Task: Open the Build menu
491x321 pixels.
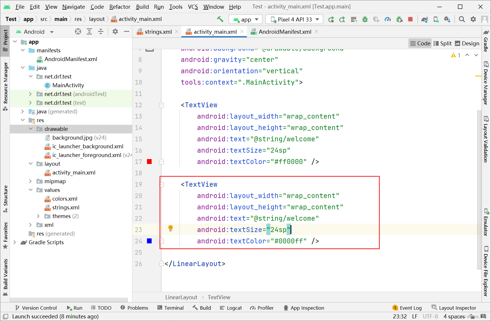Action: coord(142,7)
